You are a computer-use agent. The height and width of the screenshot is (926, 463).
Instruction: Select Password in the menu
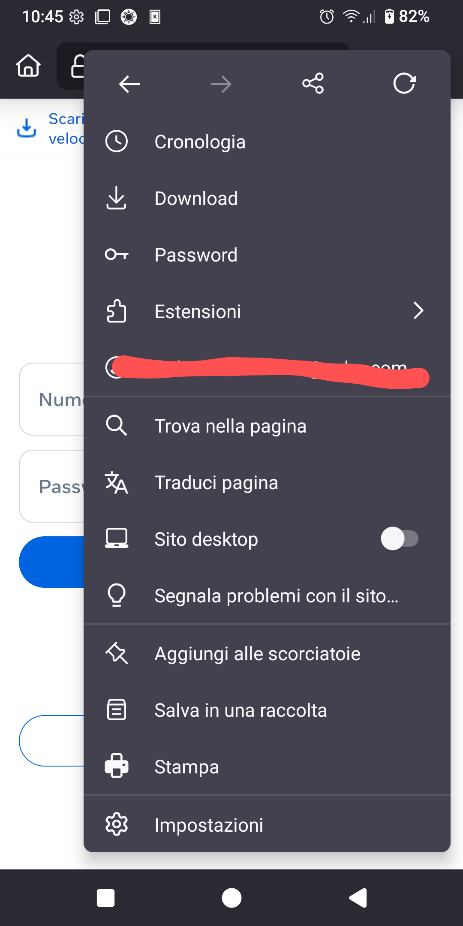pyautogui.click(x=196, y=255)
